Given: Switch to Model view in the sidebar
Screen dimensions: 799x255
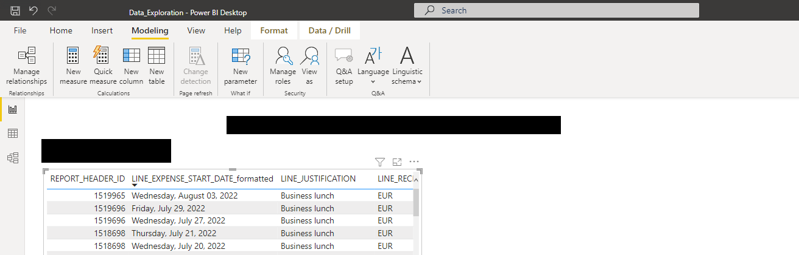Looking at the screenshot, I should click(12, 158).
